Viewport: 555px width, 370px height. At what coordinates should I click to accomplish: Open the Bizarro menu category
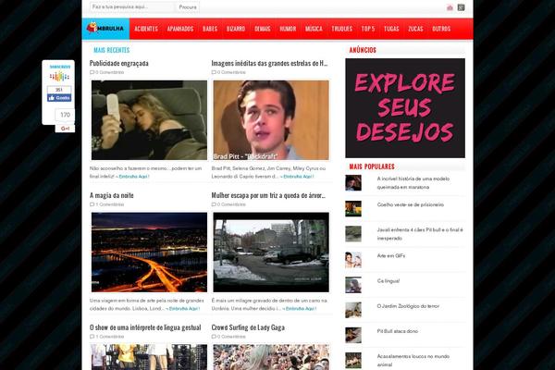click(236, 29)
